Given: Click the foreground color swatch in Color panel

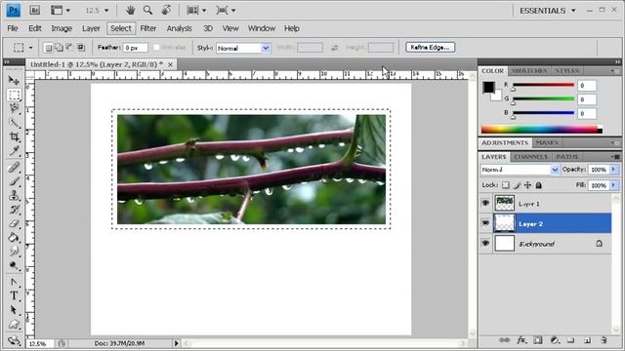Looking at the screenshot, I should click(488, 87).
